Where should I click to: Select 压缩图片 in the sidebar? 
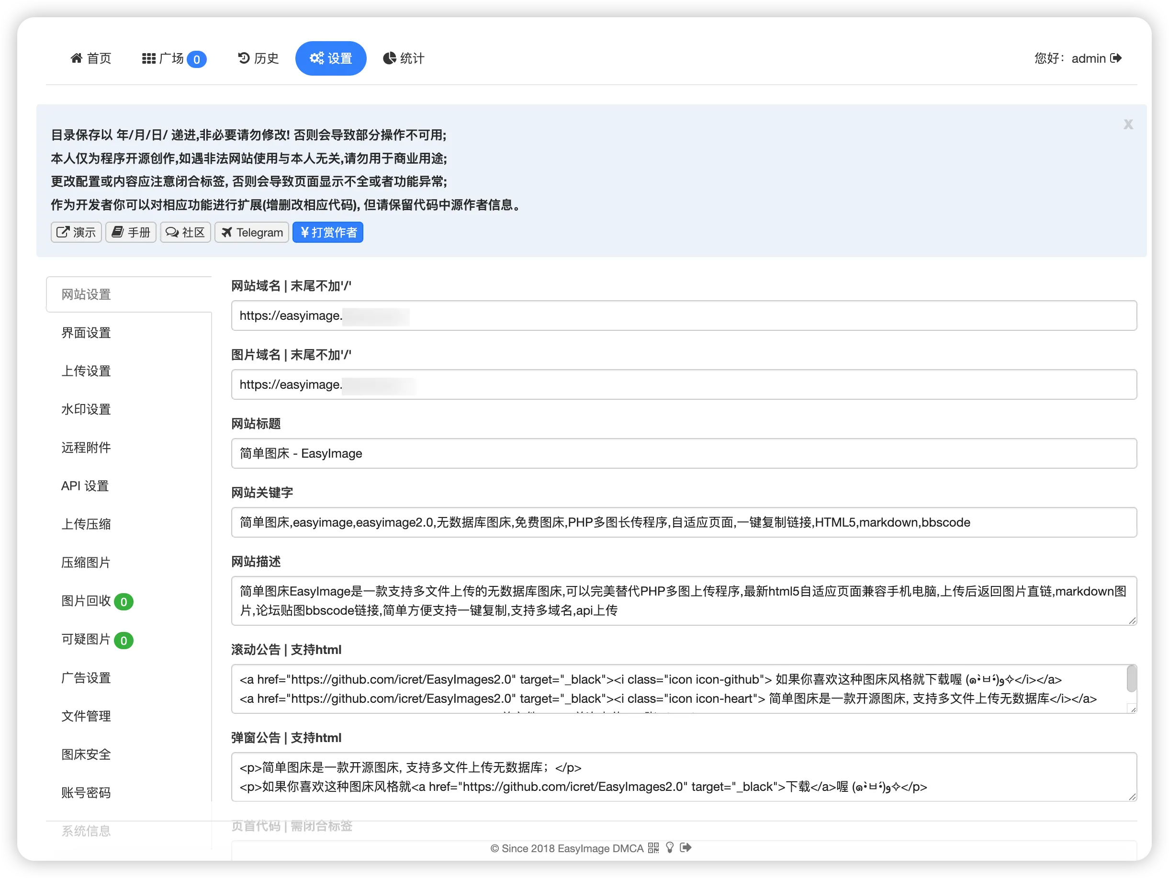coord(128,563)
